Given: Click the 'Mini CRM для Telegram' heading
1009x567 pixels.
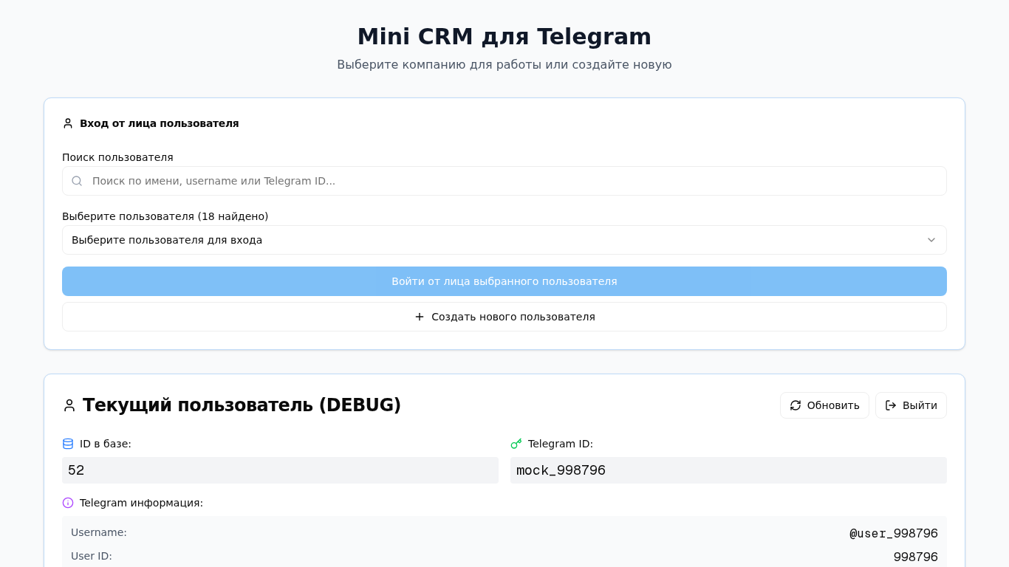Looking at the screenshot, I should pos(504,36).
